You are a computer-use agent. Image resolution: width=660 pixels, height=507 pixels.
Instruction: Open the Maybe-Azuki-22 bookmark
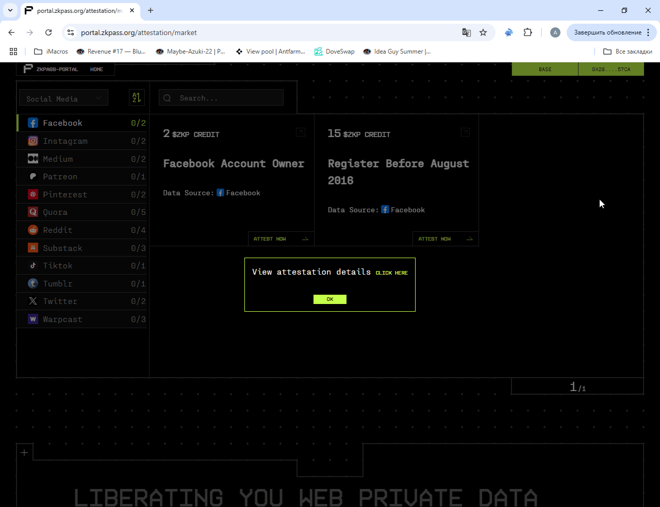click(x=191, y=52)
